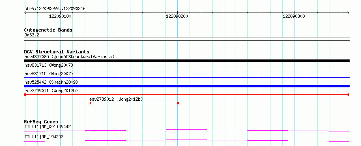Click the nsv4337085 (gnomADStructuralVariants) label

[x=69, y=57]
